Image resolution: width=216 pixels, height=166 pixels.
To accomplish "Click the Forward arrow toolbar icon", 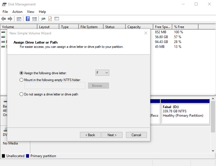I will (x=10, y=19).
